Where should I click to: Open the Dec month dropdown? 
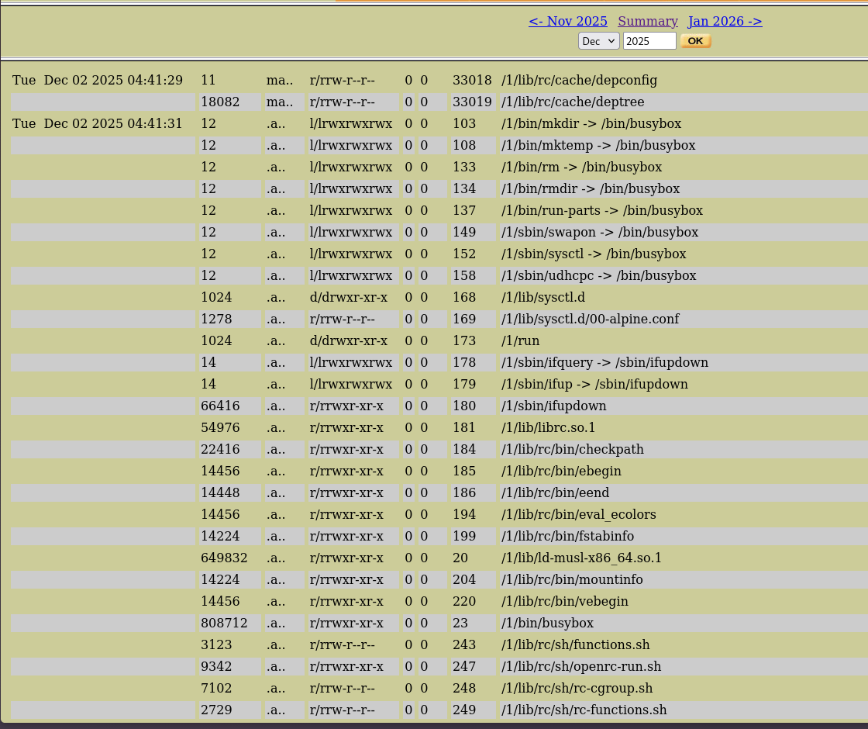click(599, 41)
